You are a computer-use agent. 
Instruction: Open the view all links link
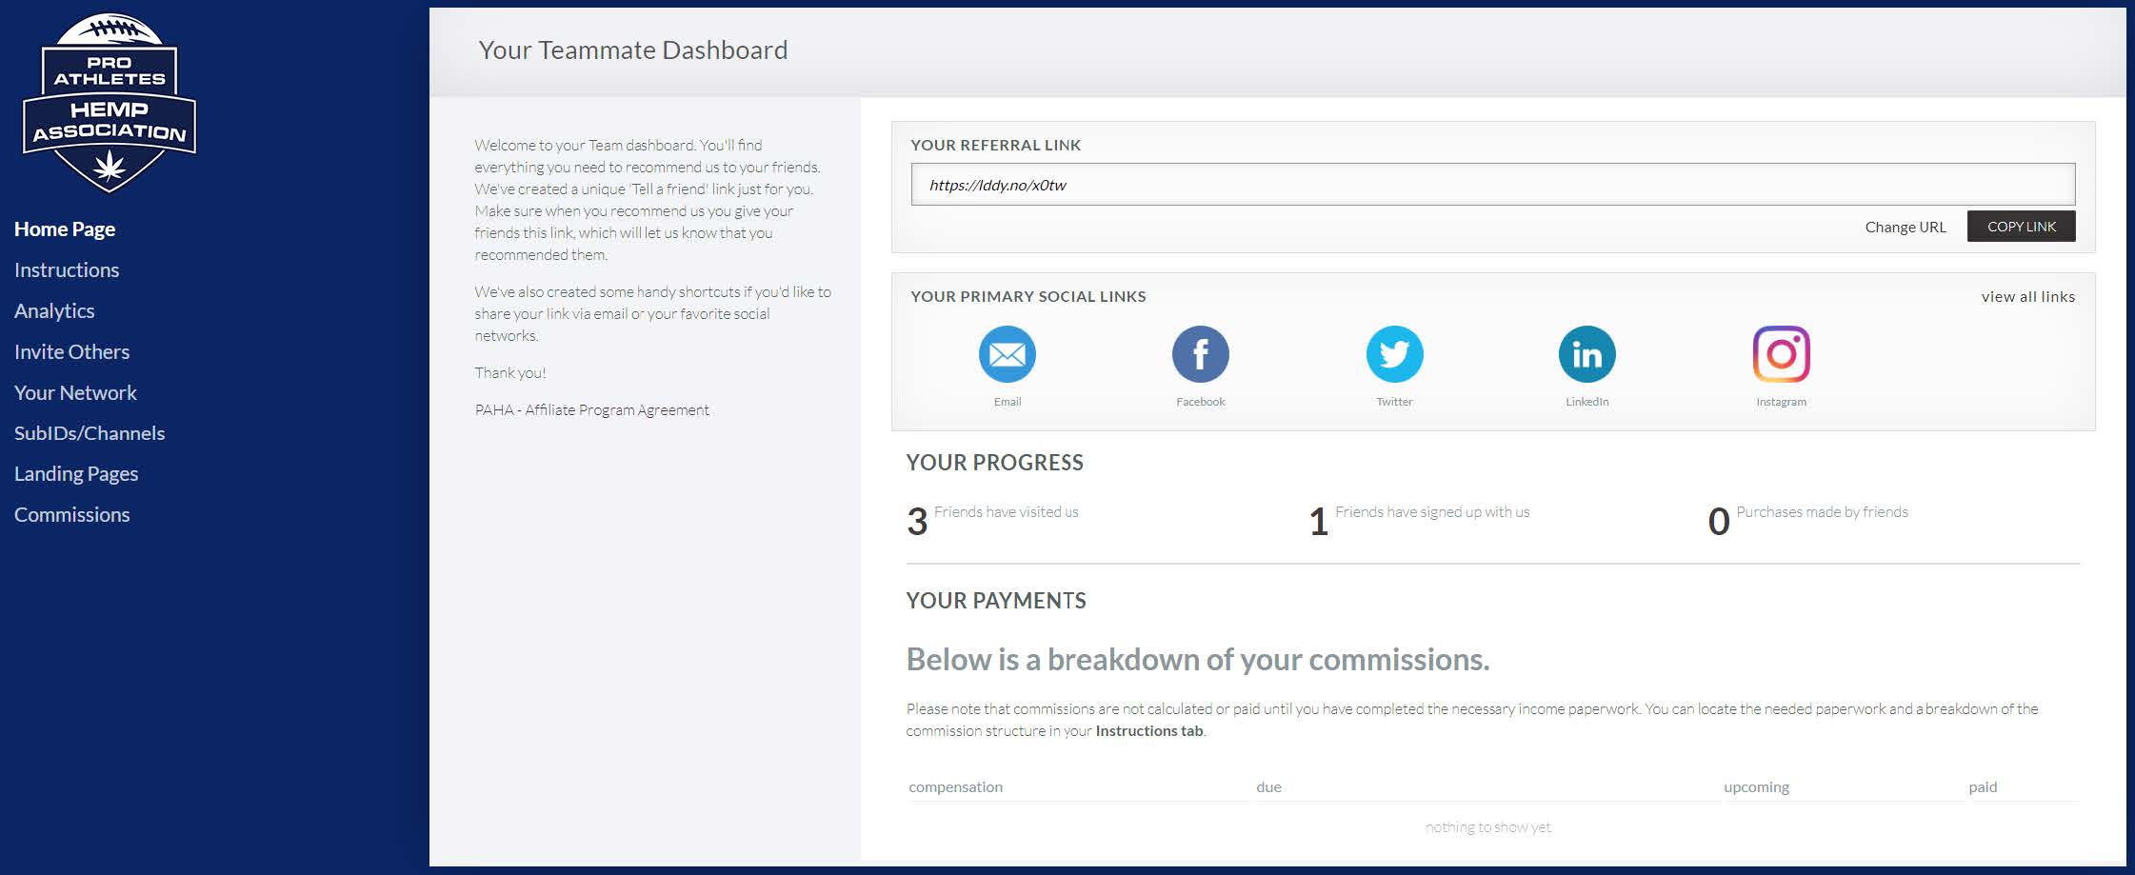point(2027,297)
